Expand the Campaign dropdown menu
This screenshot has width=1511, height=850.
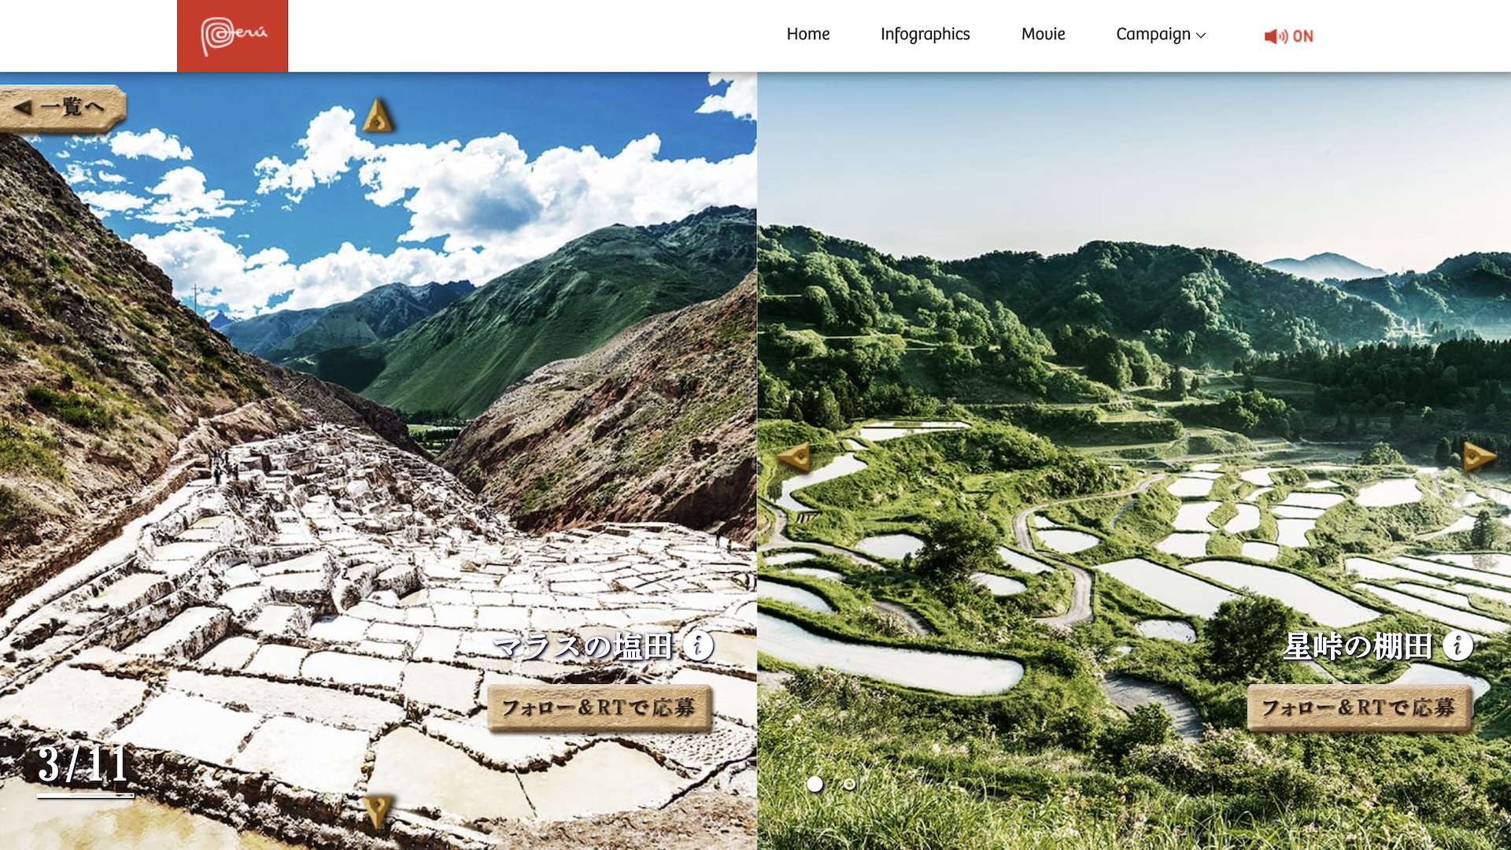click(x=1161, y=35)
